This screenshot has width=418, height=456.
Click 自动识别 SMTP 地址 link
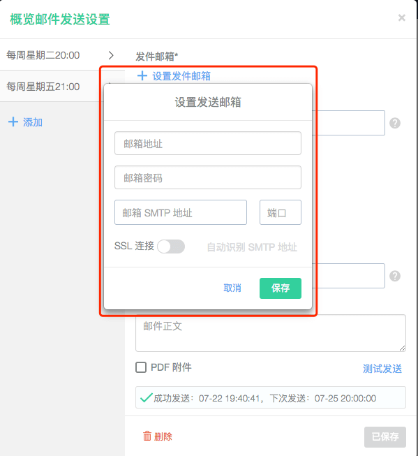click(x=252, y=247)
